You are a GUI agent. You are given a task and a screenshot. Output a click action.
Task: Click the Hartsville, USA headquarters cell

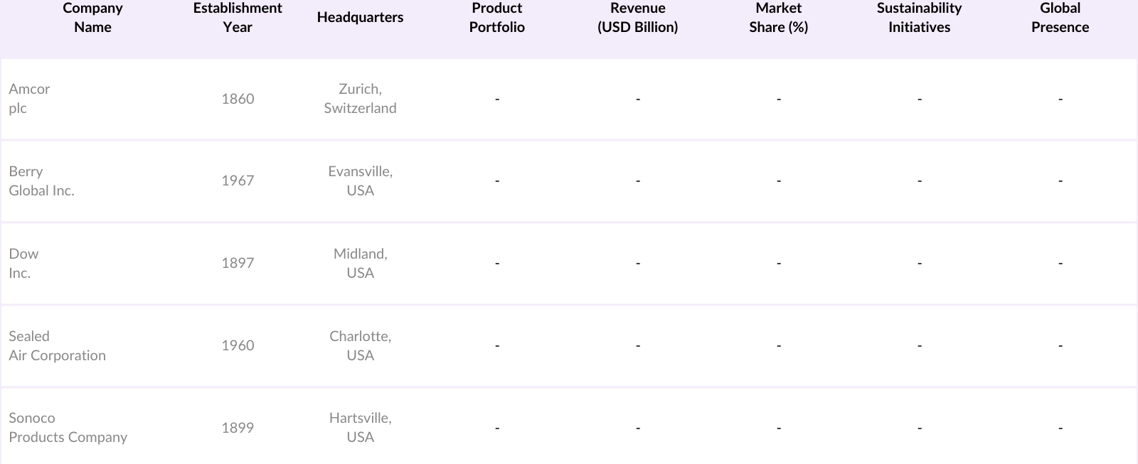(360, 428)
